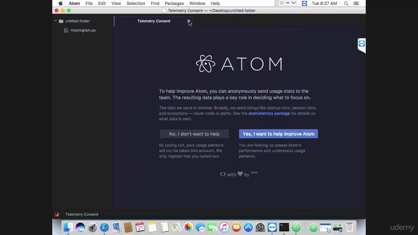
Task: Click the grid icon in the menu bar
Action: pyautogui.click(x=277, y=3)
